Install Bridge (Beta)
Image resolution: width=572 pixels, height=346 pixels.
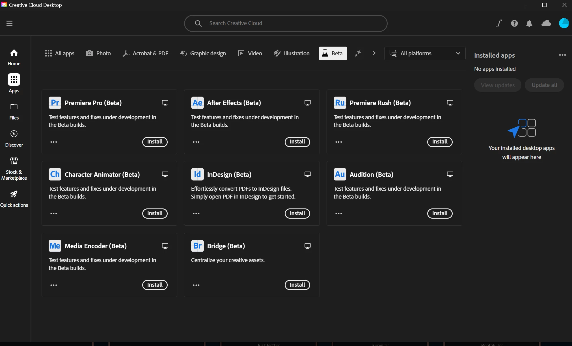[297, 285]
